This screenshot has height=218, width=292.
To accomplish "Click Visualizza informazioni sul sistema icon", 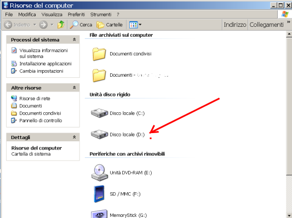I will point(14,50).
